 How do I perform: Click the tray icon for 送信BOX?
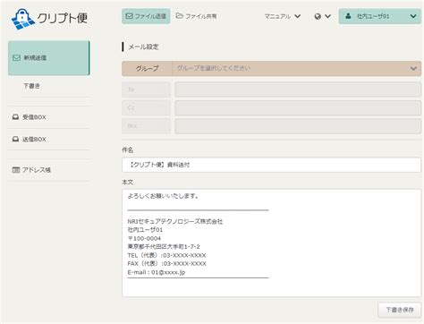coord(15,139)
